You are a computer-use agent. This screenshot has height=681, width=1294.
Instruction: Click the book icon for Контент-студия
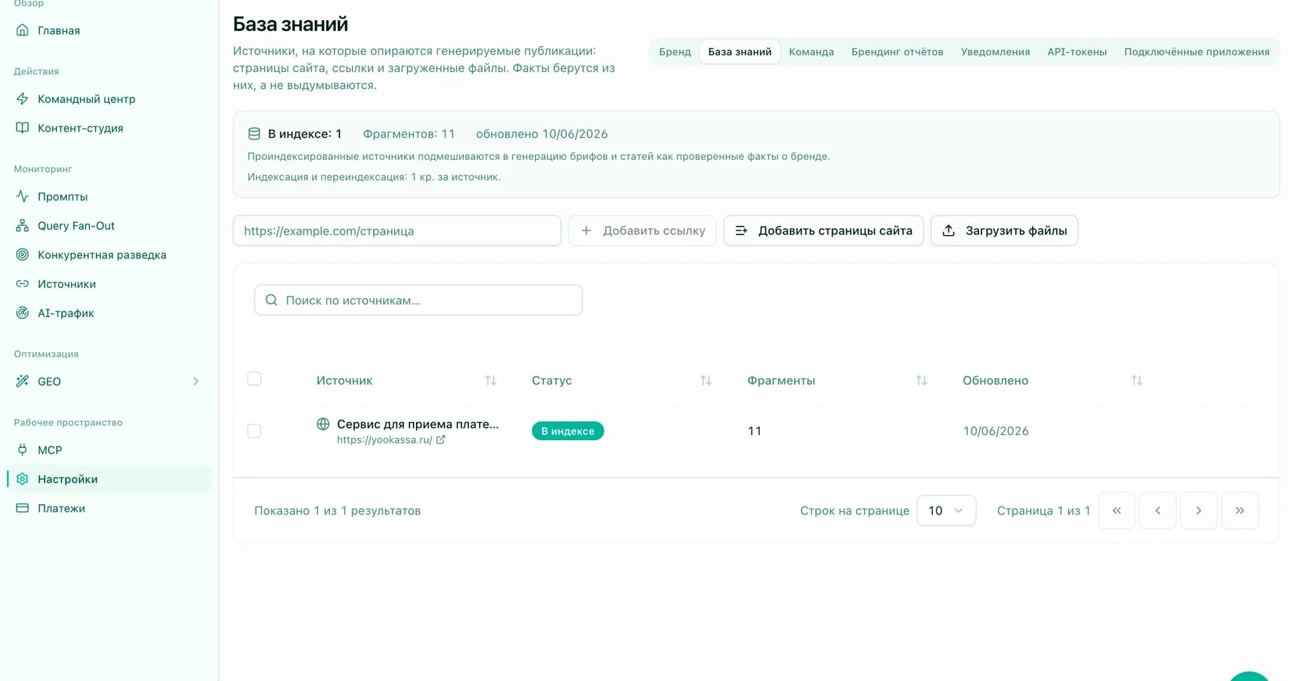point(22,128)
